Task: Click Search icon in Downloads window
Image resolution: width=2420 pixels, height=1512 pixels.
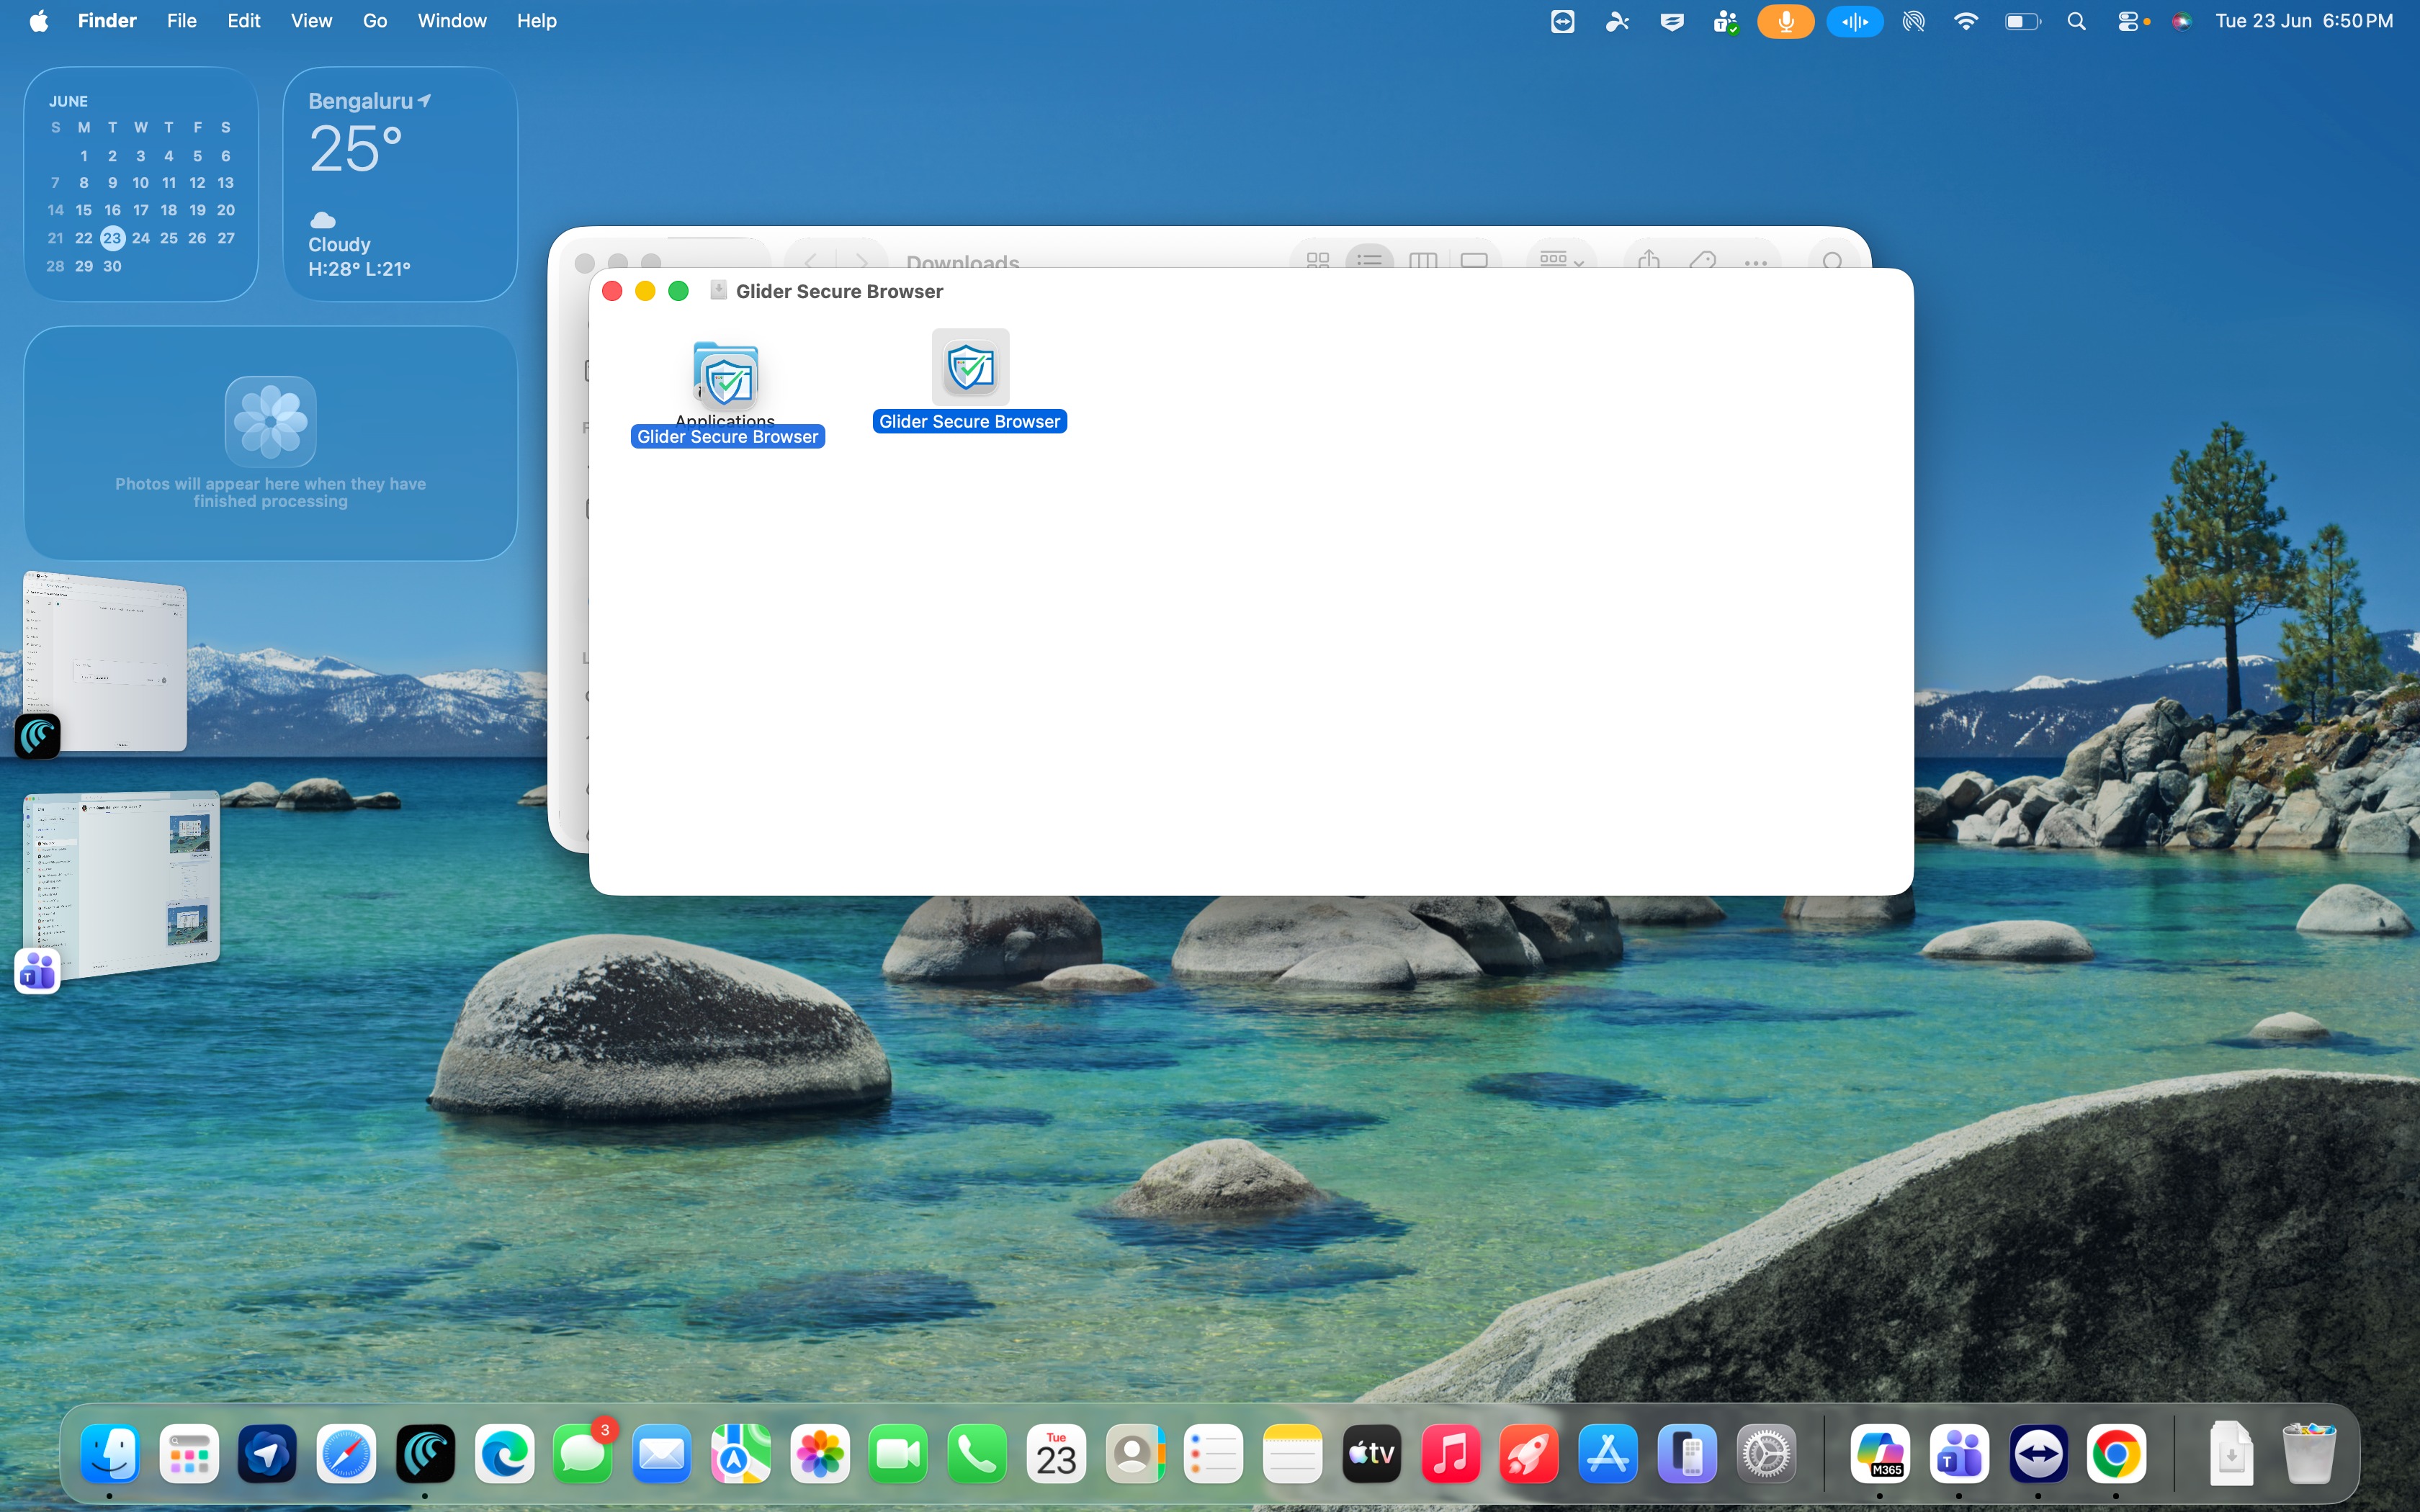Action: [x=1833, y=259]
